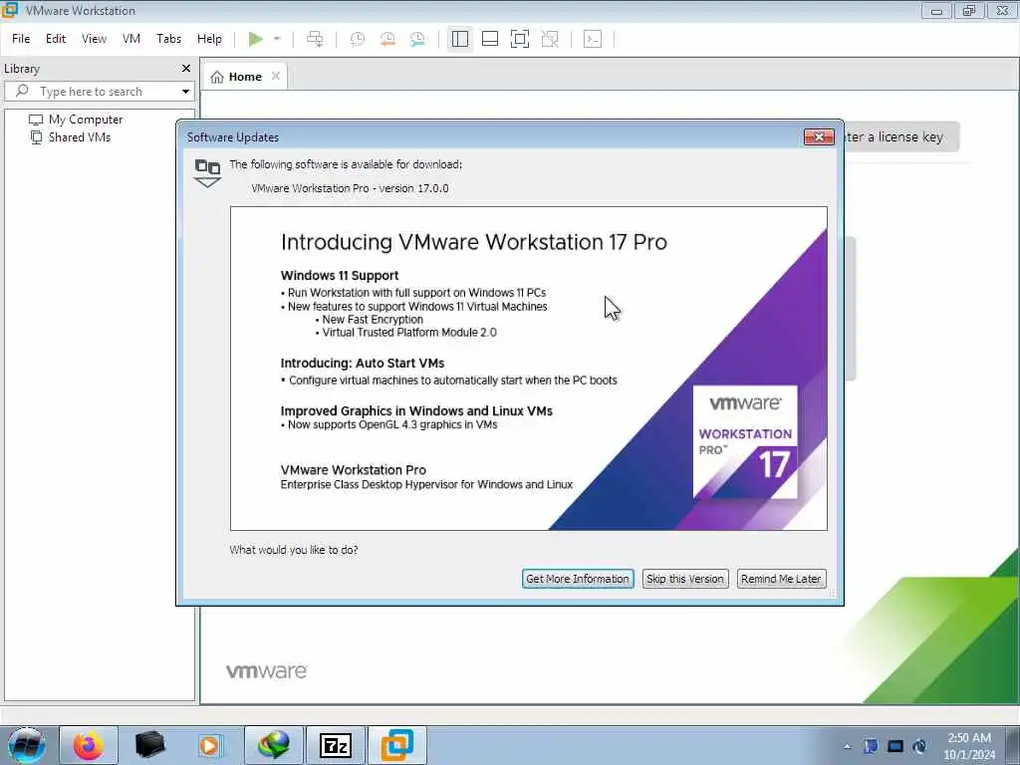Click the software update download icon in dialog
Viewport: 1020px width, 765px height.
click(207, 173)
